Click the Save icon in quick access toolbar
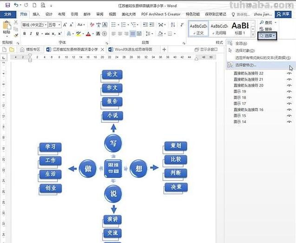 coord(7,5)
